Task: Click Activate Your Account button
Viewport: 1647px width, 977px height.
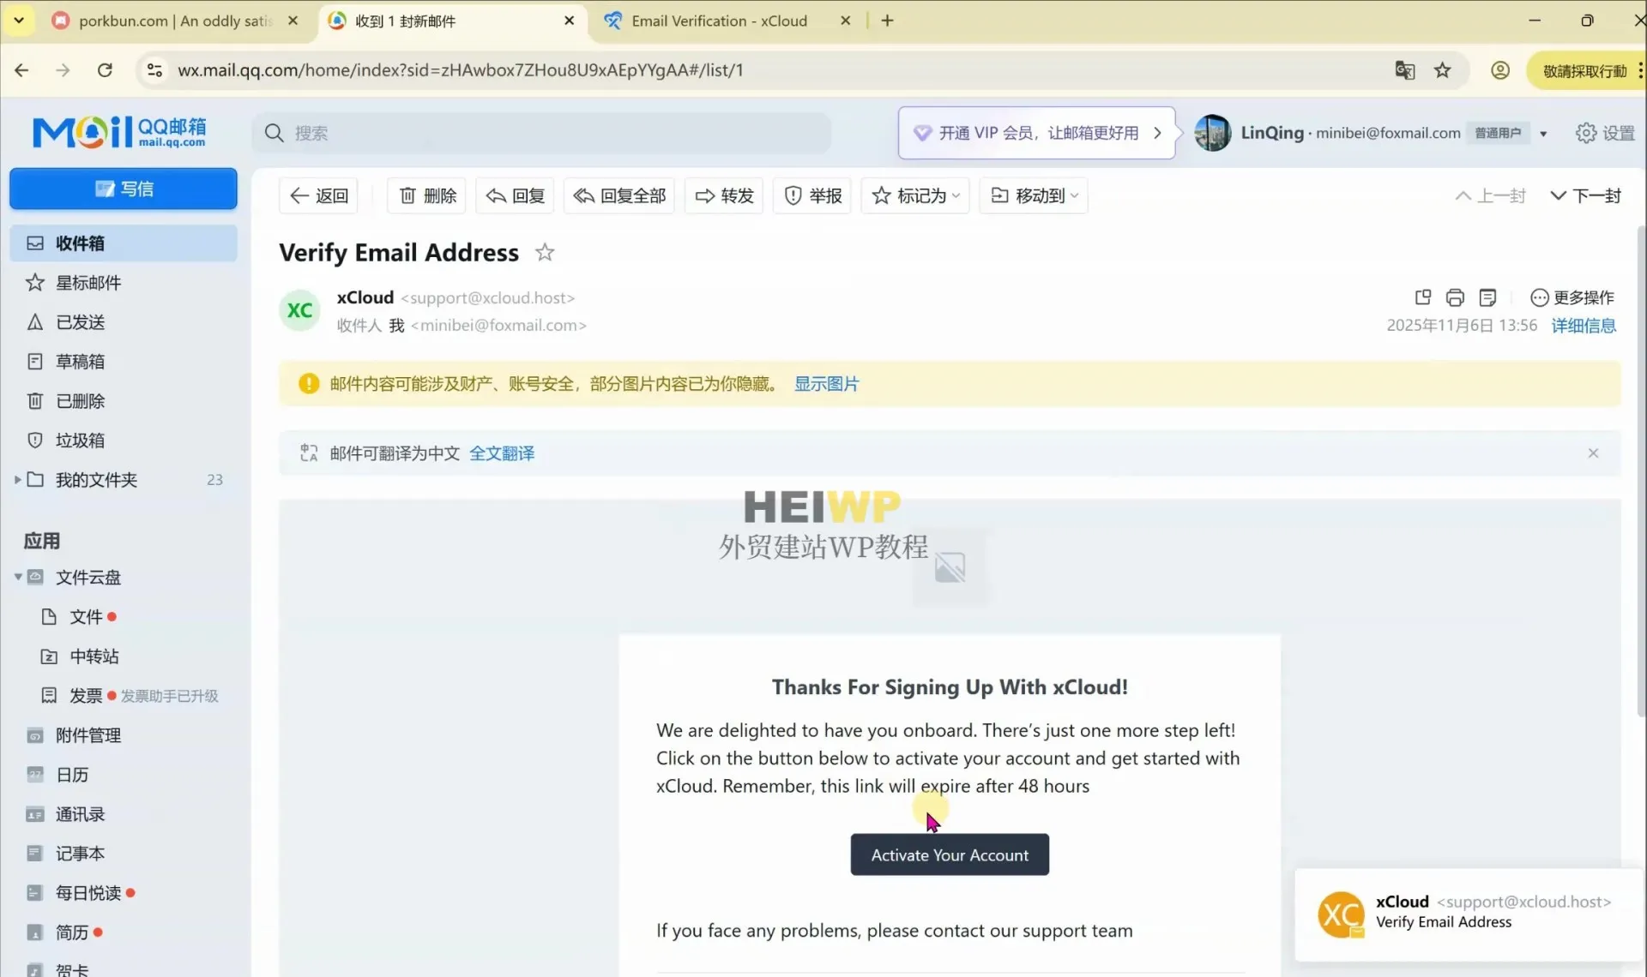Action: pyautogui.click(x=950, y=854)
